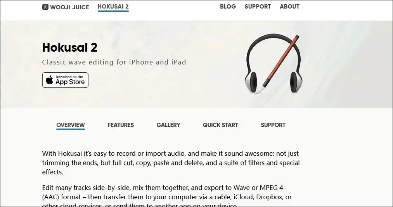Click the Download on the App Store badge

pyautogui.click(x=66, y=80)
